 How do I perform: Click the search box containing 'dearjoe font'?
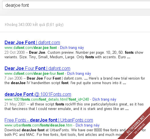(76, 5)
